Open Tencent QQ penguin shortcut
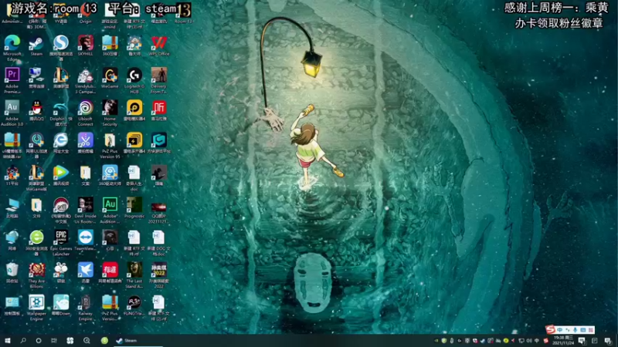 coord(36,109)
